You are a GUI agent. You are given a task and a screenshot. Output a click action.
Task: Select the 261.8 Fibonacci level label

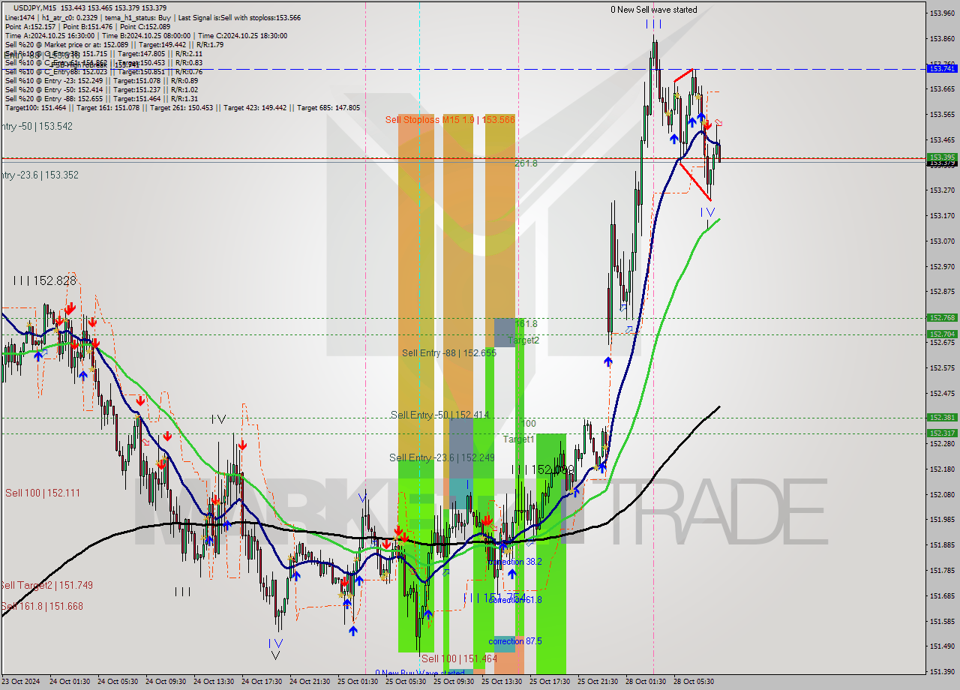pyautogui.click(x=526, y=163)
